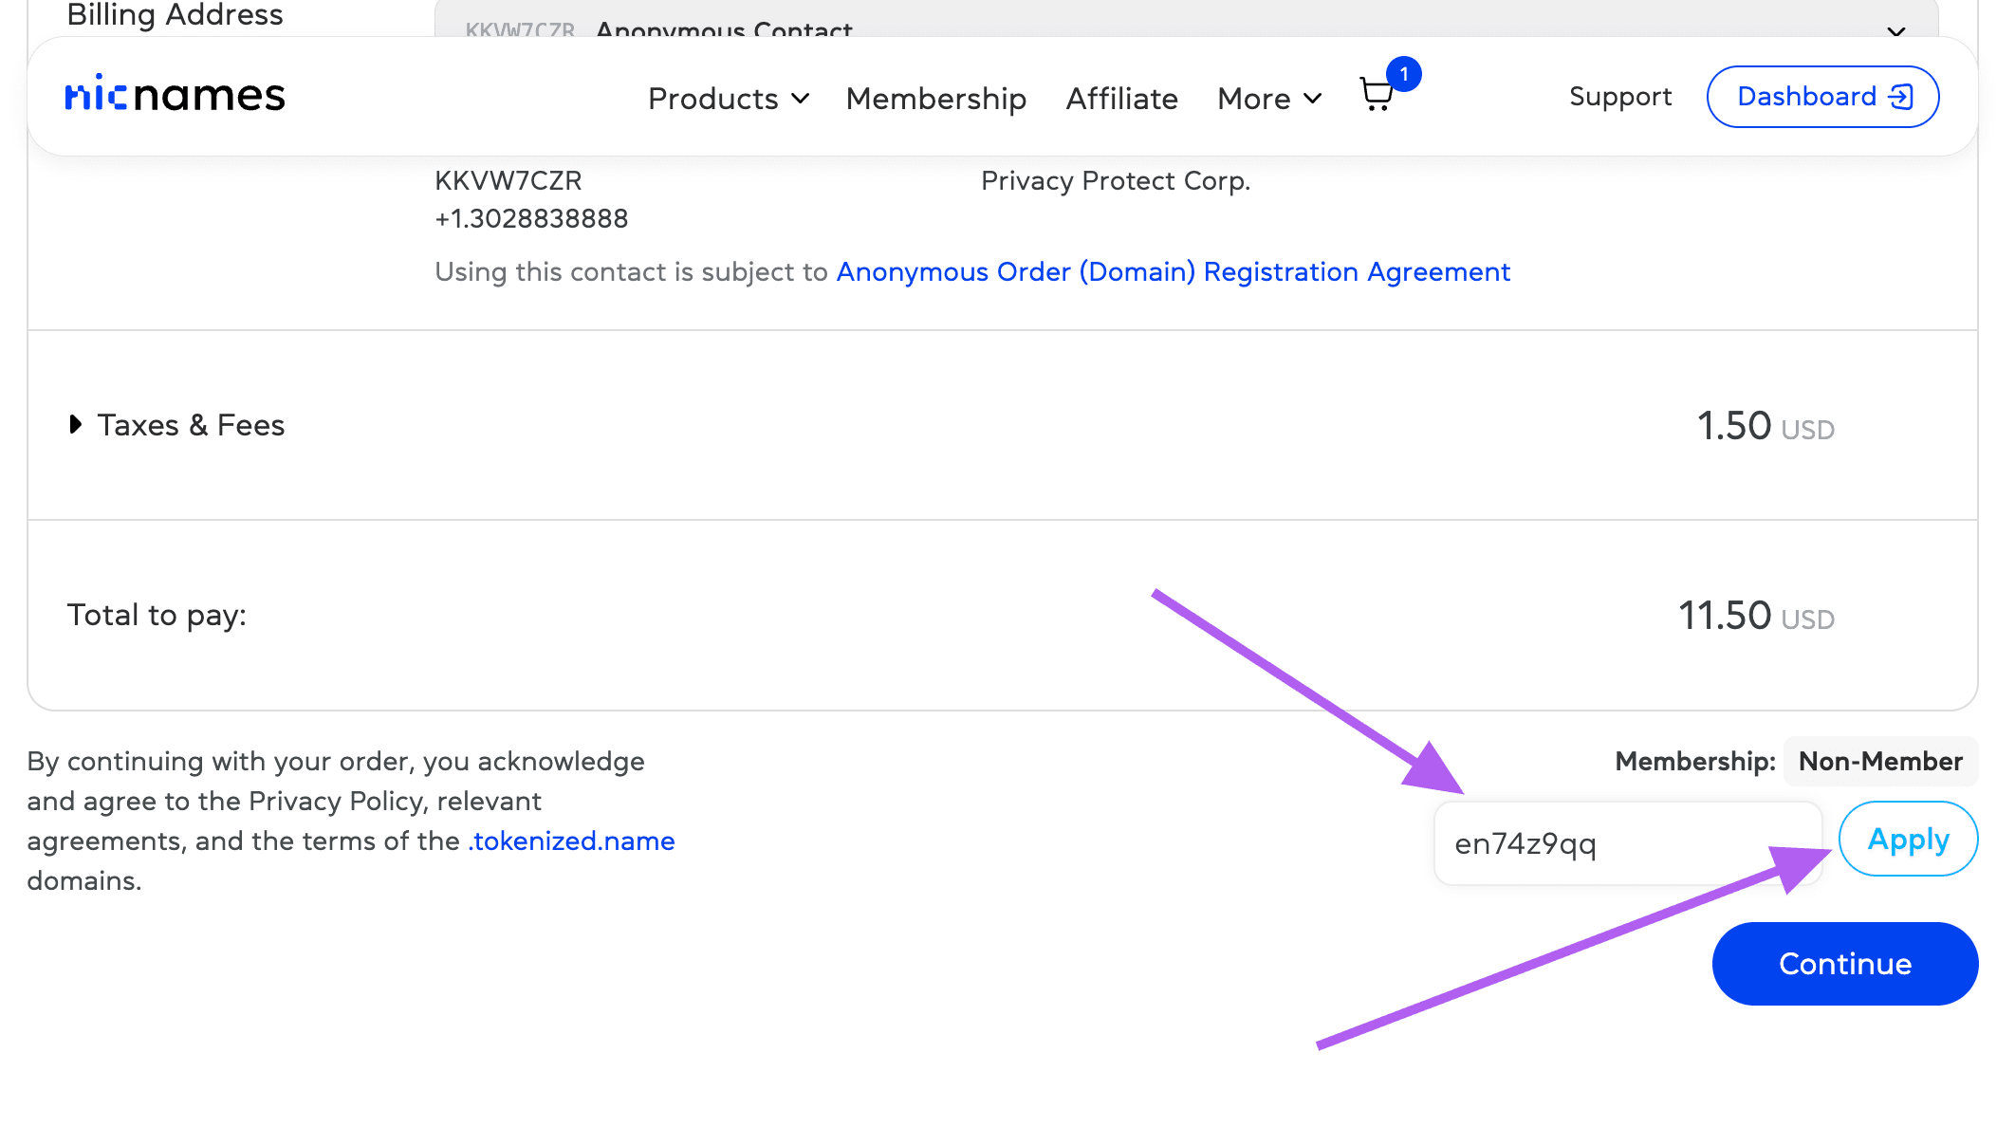Click the 11.50 USD total amount
The width and height of the screenshot is (2015, 1127).
1755,616
